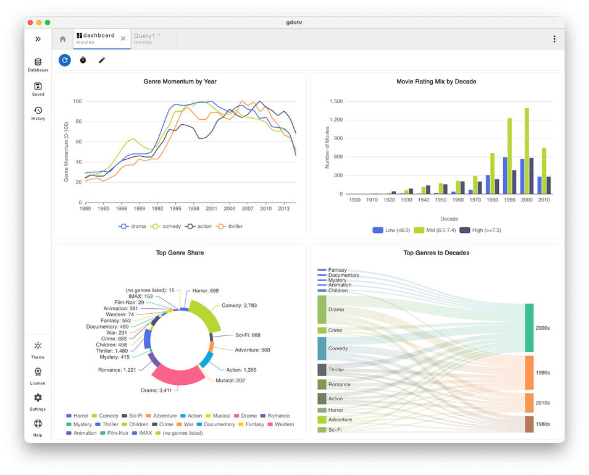Open the three-dot overflow menu

554,39
